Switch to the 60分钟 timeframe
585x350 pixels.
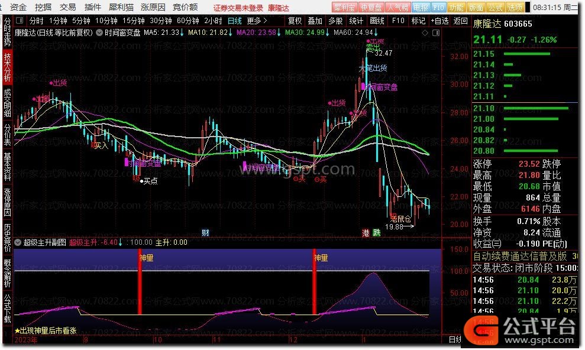point(188,21)
